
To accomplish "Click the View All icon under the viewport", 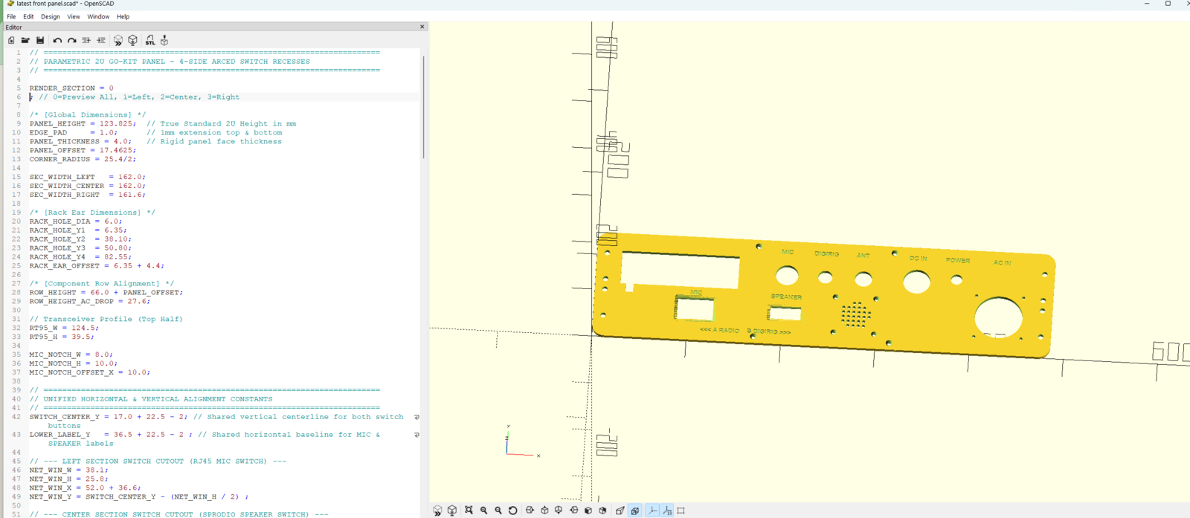I will [x=469, y=511].
